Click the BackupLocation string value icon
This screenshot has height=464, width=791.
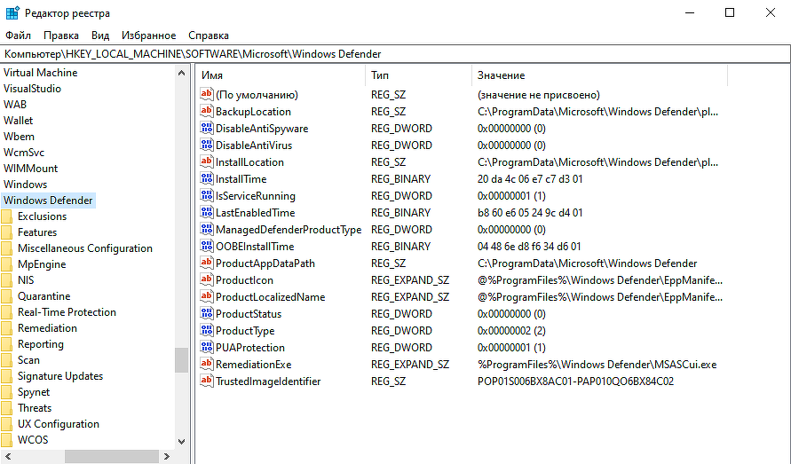click(207, 112)
